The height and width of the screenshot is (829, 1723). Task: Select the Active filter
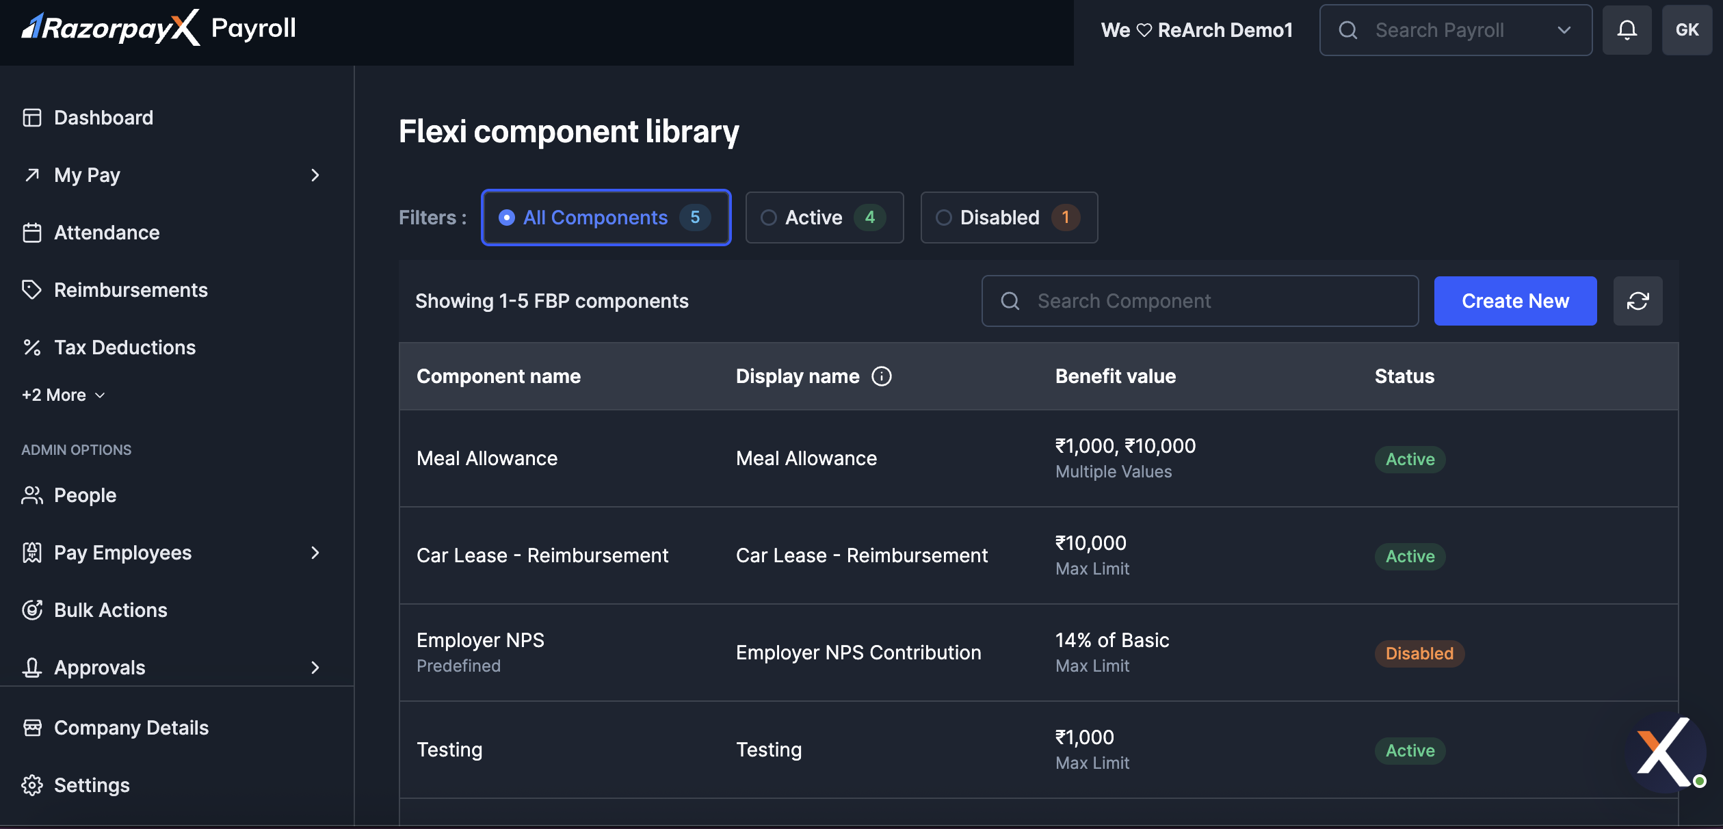coord(824,218)
